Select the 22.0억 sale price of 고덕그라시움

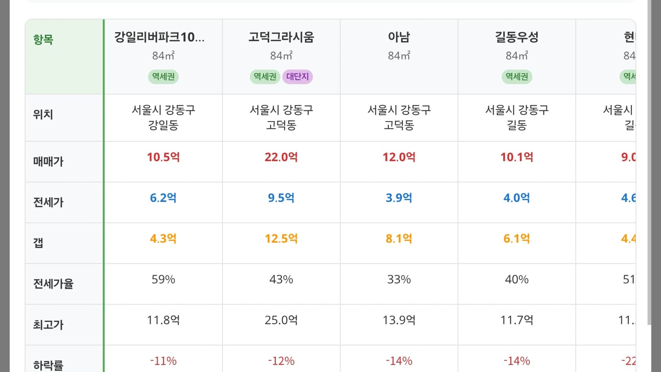(281, 157)
